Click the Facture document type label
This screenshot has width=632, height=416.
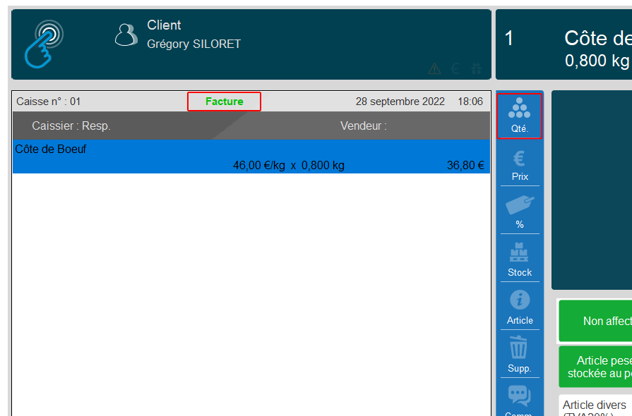coord(224,102)
